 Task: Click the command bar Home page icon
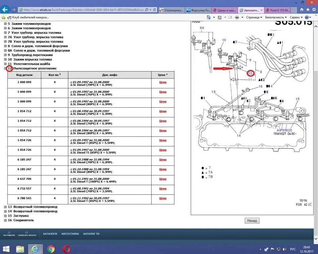point(209,18)
